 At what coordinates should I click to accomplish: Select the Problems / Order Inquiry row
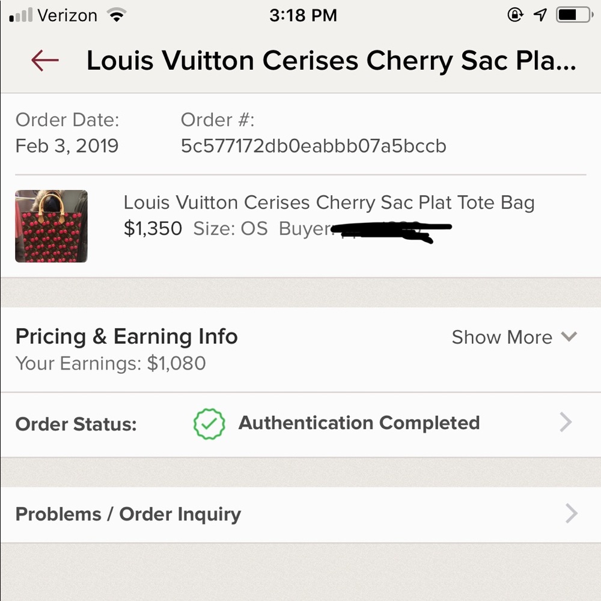tap(128, 514)
